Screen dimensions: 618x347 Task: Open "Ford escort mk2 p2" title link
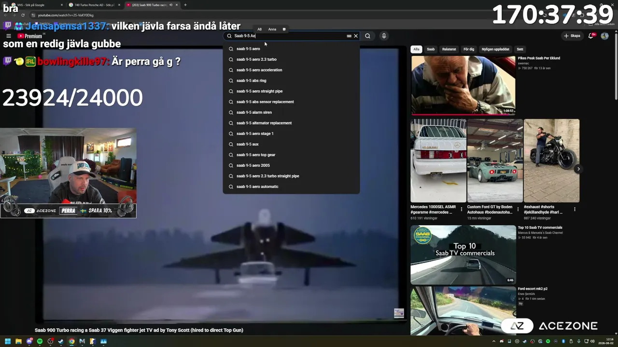point(533,289)
